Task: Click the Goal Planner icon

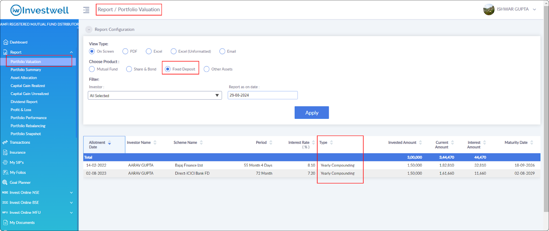Action: coord(5,182)
